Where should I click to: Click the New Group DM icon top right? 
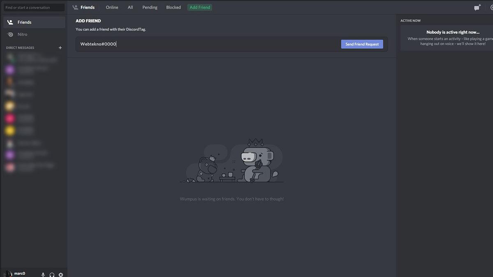pyautogui.click(x=477, y=7)
